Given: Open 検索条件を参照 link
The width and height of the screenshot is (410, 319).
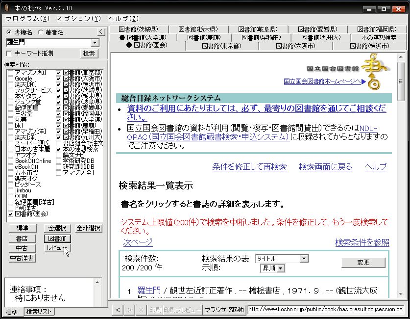Looking at the screenshot, I should coord(362,242).
